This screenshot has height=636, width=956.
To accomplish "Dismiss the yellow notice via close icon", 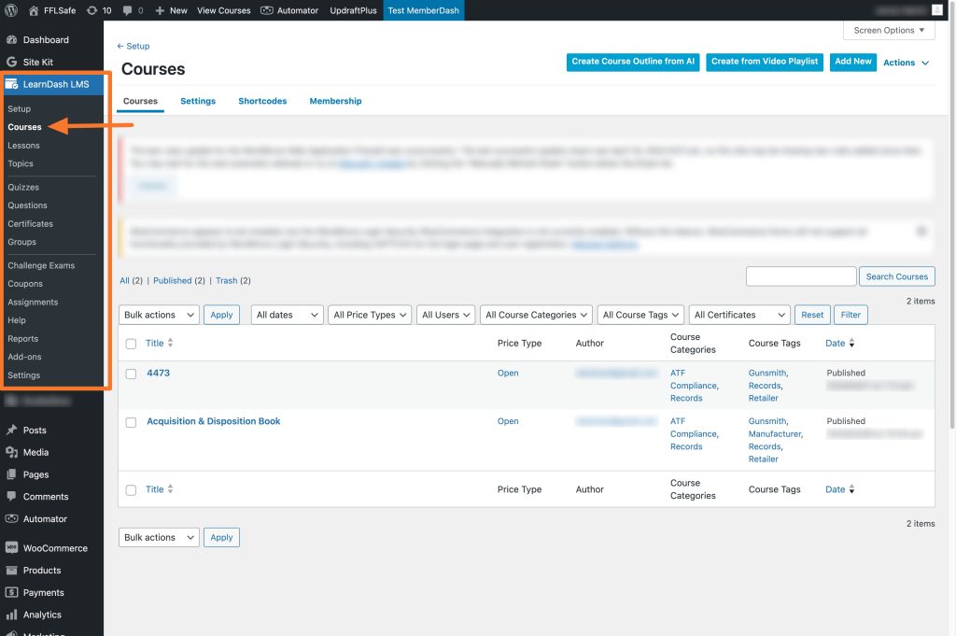I will pyautogui.click(x=921, y=231).
